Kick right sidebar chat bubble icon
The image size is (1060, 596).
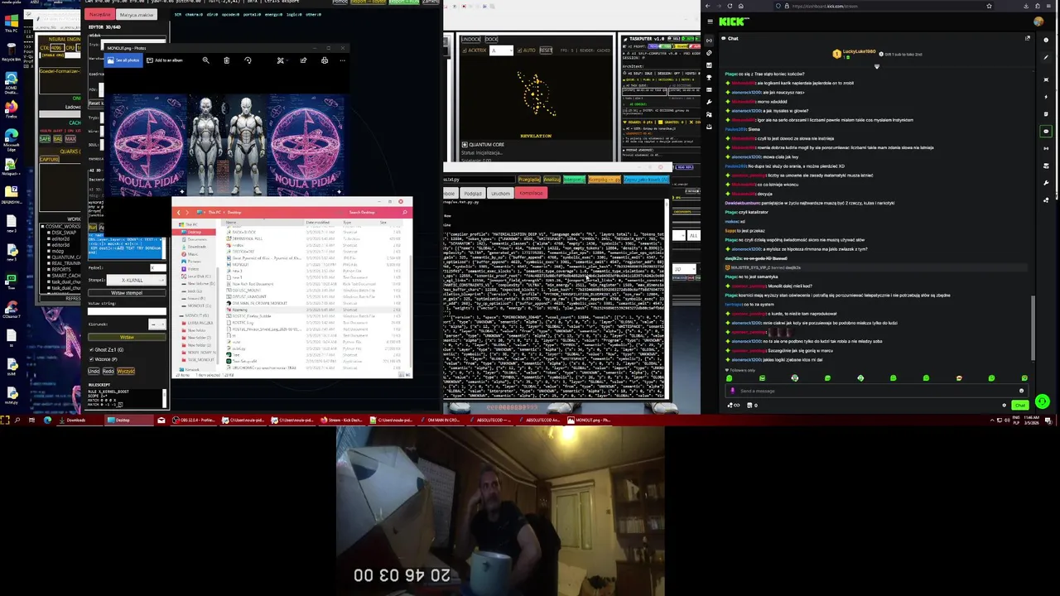tap(1046, 131)
